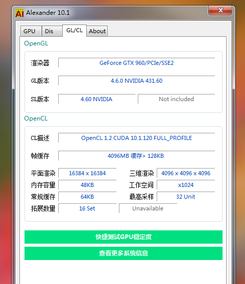
Task: Click the 渲染器 label
Action: [40, 63]
